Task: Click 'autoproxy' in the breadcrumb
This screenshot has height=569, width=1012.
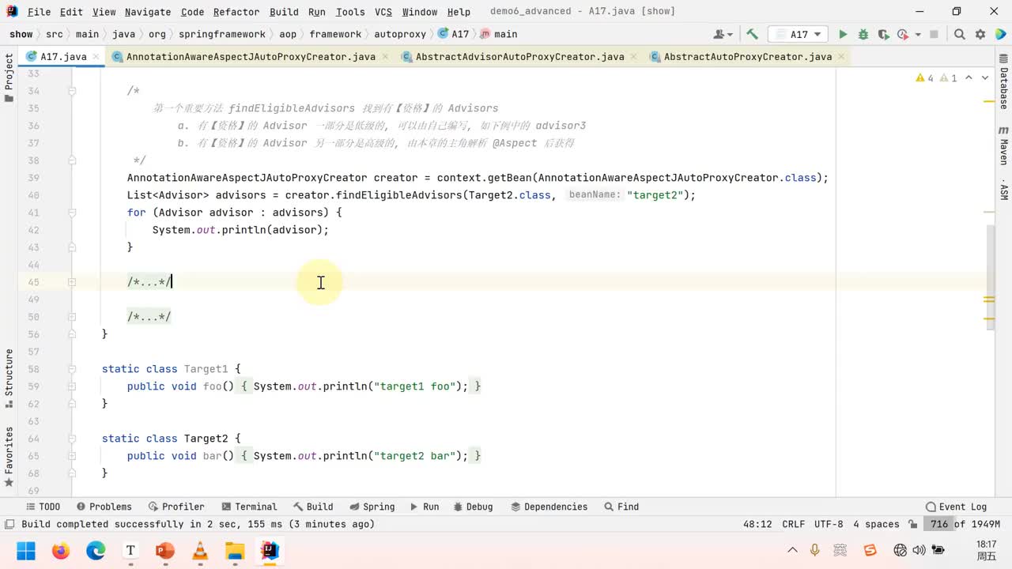Action: [x=399, y=34]
